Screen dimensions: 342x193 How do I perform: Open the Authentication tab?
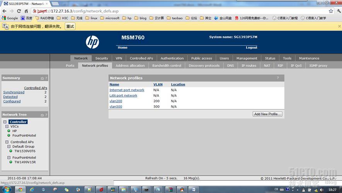172,58
